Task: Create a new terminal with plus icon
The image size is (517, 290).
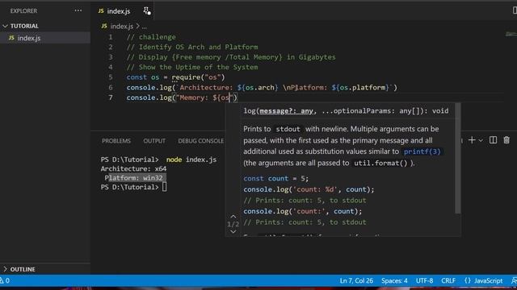Action: (472, 140)
